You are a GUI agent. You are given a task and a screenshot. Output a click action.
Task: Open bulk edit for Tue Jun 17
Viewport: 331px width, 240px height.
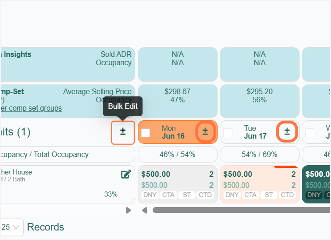coord(287,132)
